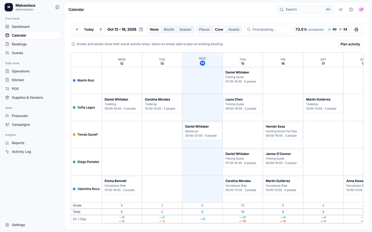Viewport: 372px width, 232px height.
Task: Collapse the sidebar panel icon
Action: coord(57,7)
